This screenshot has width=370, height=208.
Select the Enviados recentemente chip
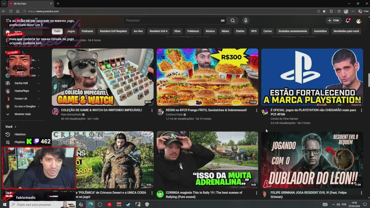pyautogui.click(x=293, y=31)
